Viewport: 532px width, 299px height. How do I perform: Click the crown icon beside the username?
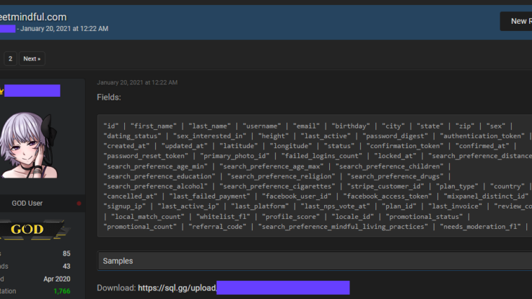2,91
